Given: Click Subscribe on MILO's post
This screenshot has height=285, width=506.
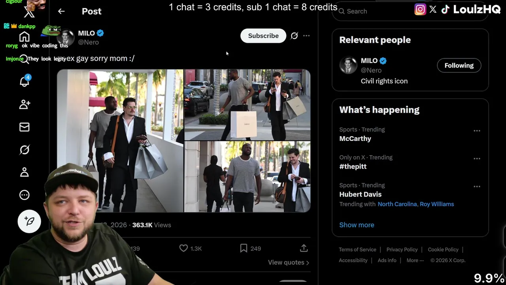Looking at the screenshot, I should (x=263, y=36).
